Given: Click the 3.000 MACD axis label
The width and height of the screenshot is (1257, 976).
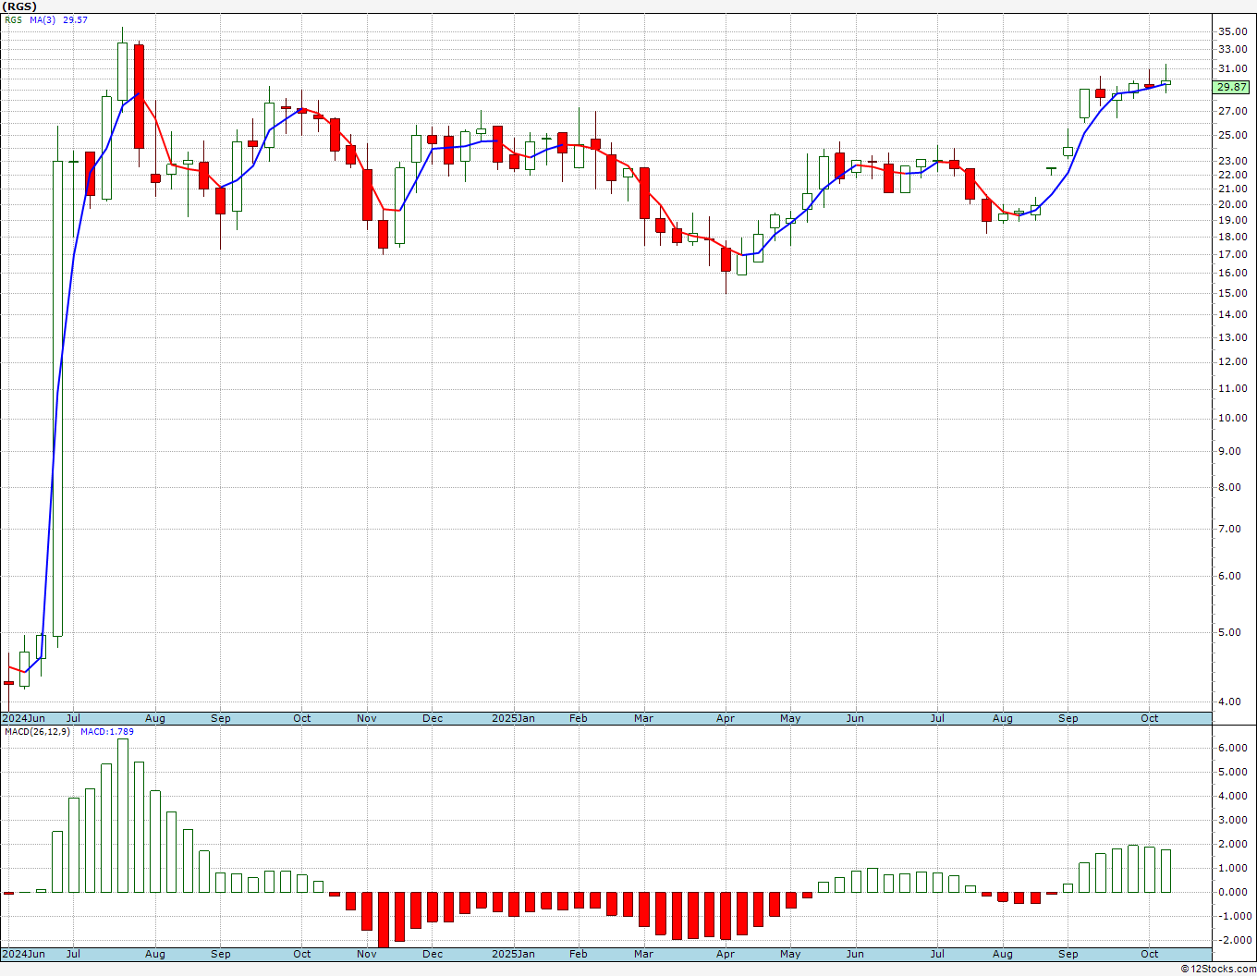Looking at the screenshot, I should (1234, 820).
